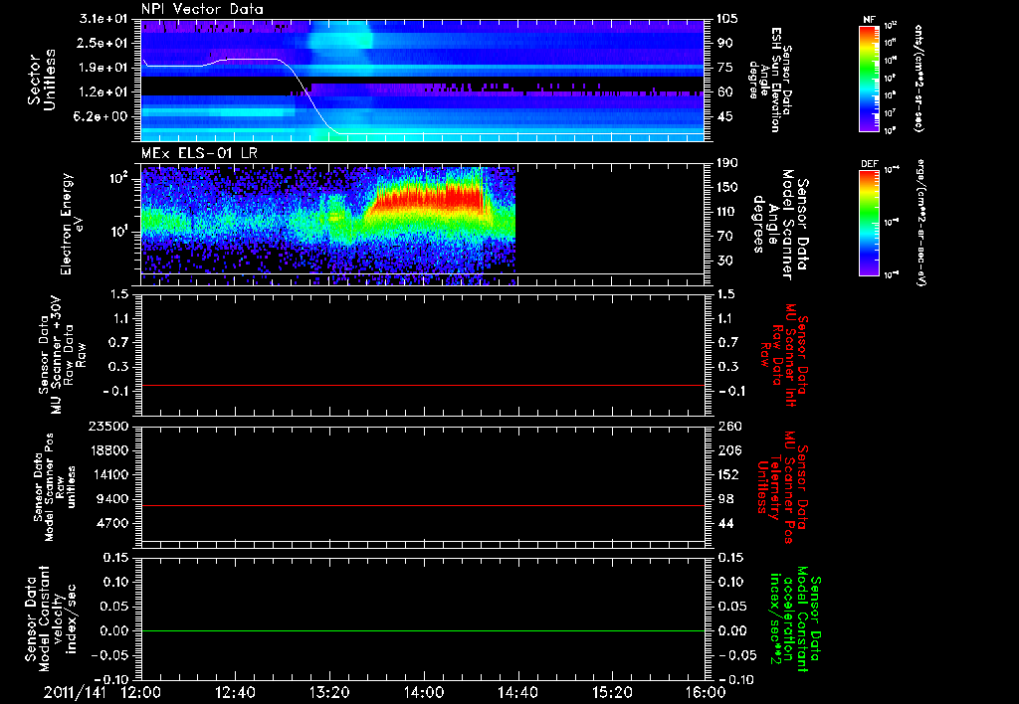This screenshot has height=704, width=1019.
Task: Click the DEF color scale bar
Action: click(867, 221)
